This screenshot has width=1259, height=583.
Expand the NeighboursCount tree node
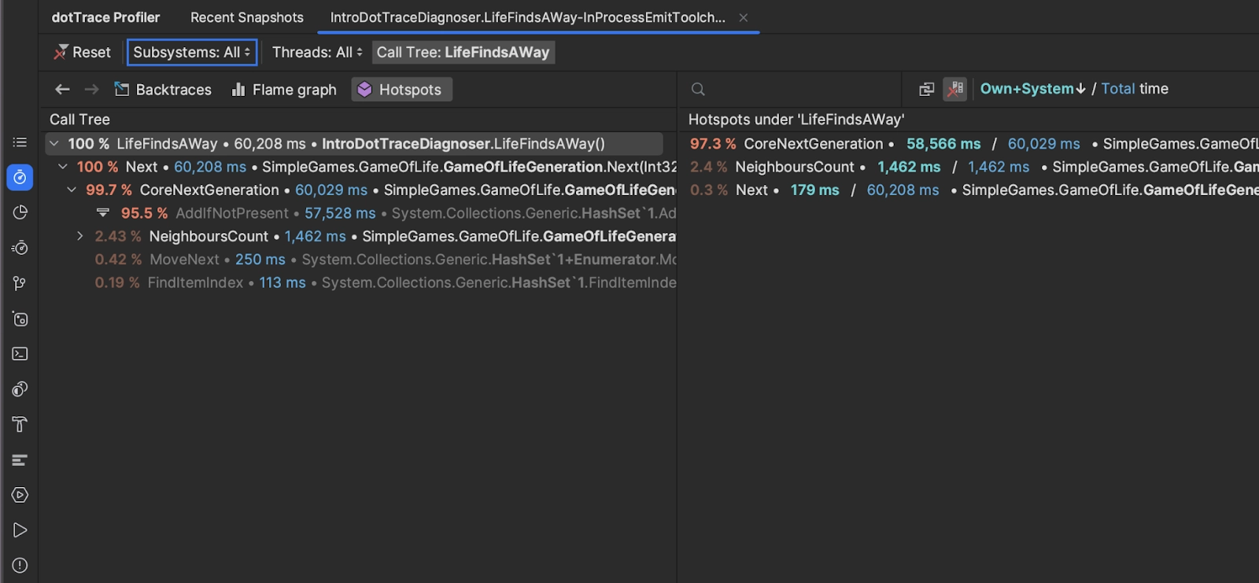(x=80, y=236)
